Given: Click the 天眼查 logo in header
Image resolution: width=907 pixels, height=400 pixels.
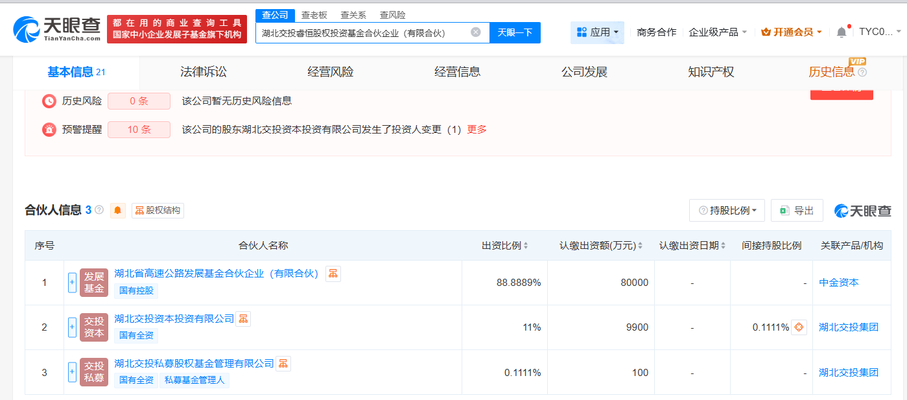Looking at the screenshot, I should tap(57, 29).
